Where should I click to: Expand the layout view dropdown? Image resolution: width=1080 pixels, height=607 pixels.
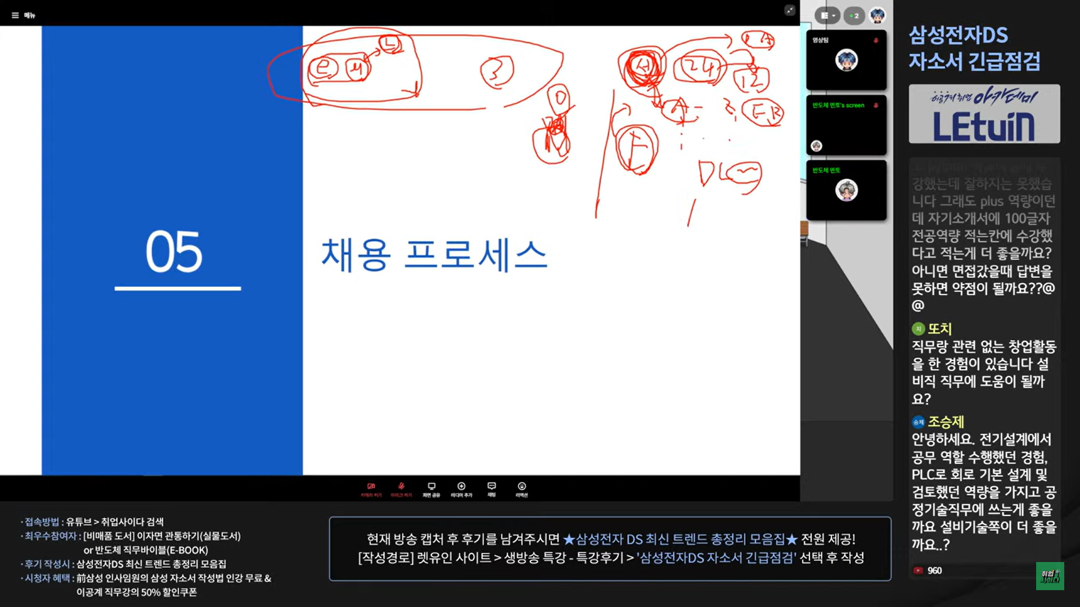tap(827, 16)
